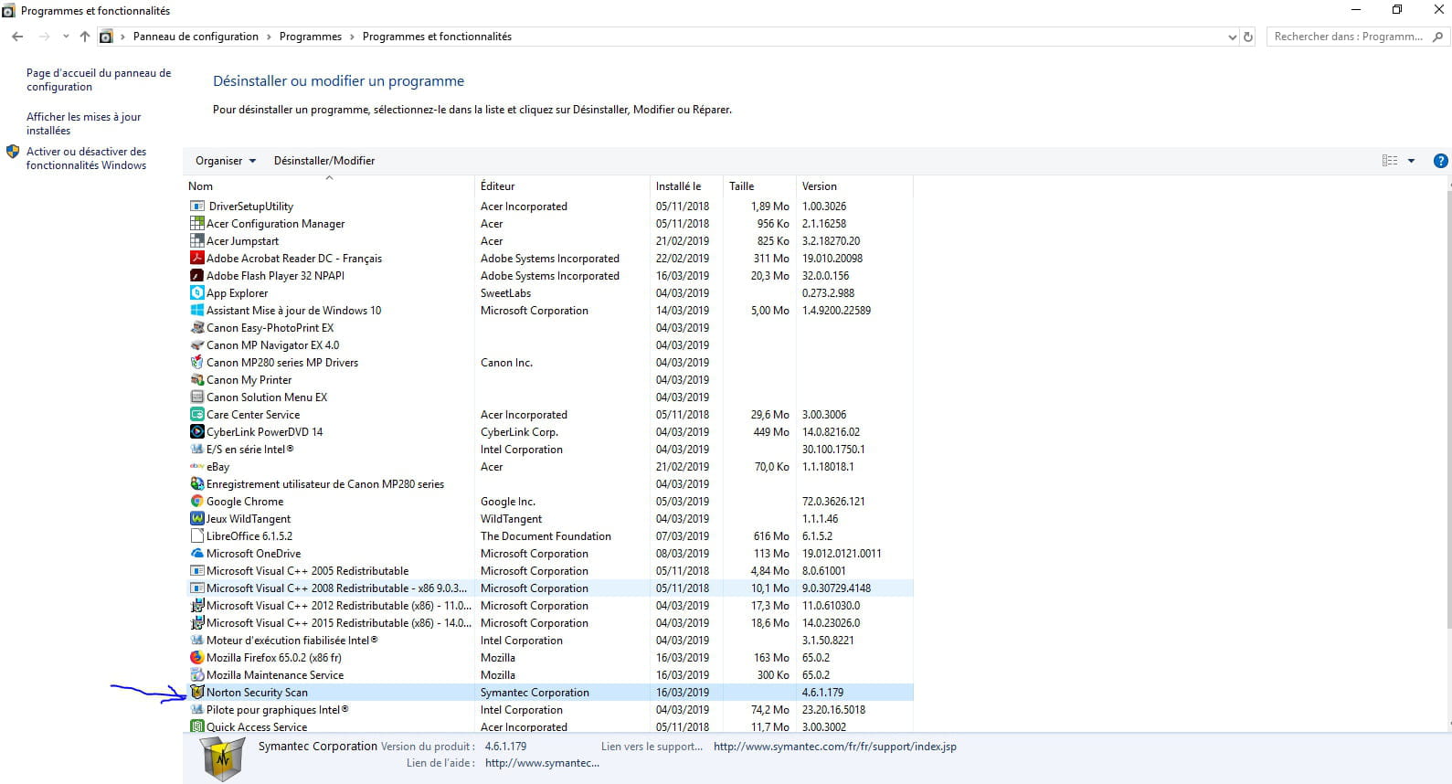
Task: Select the CyberLink PowerDVD 14 icon
Action: click(x=196, y=432)
